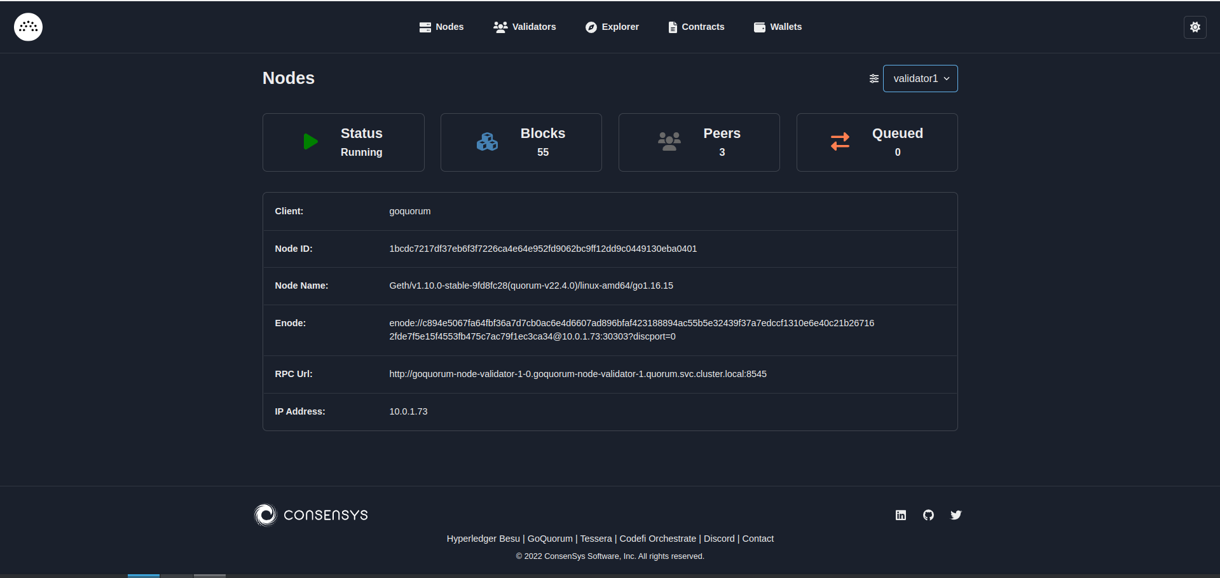Open the Wallets section
1220x578 pixels.
pyautogui.click(x=778, y=27)
